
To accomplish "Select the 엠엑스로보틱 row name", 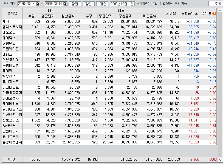I will point(12,27).
